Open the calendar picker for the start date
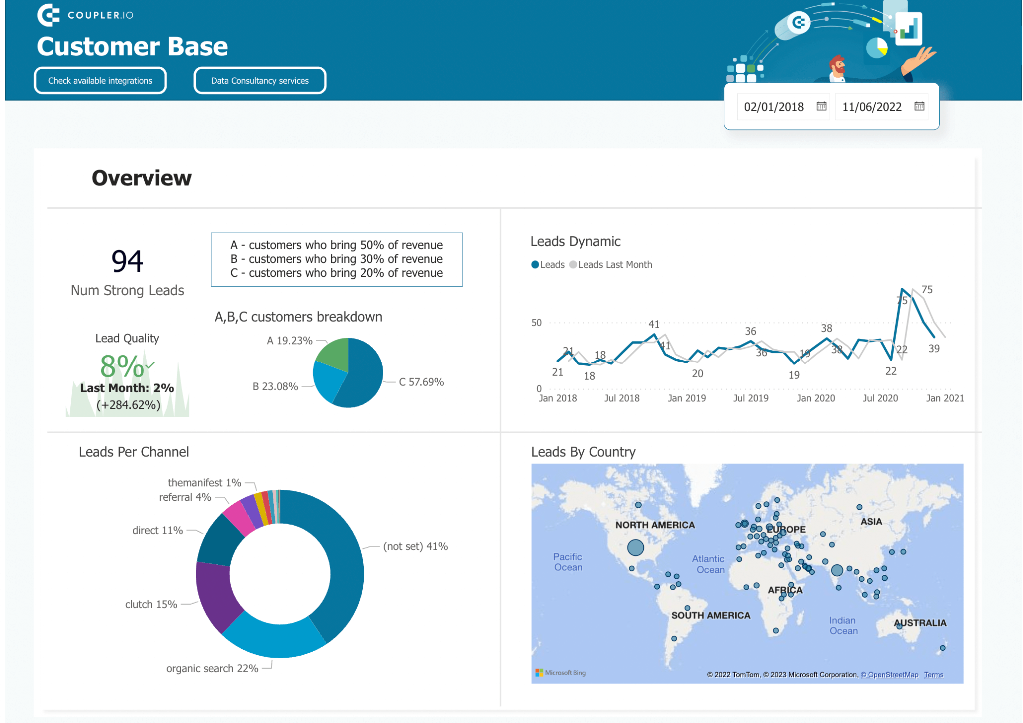Image resolution: width=1023 pixels, height=723 pixels. coord(821,107)
